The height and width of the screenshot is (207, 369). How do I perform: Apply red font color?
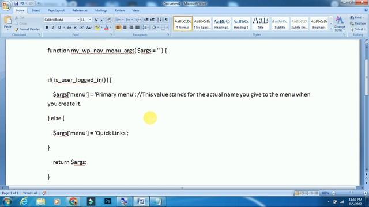pos(106,28)
